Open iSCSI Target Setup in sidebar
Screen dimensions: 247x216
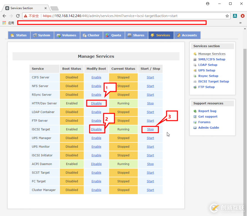[x=213, y=81]
